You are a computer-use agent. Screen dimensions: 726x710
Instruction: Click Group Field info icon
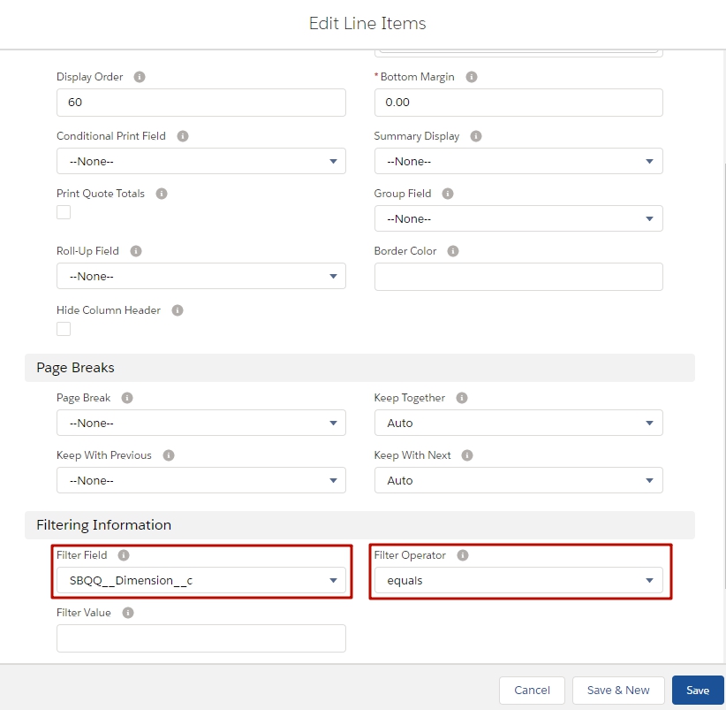tap(448, 194)
